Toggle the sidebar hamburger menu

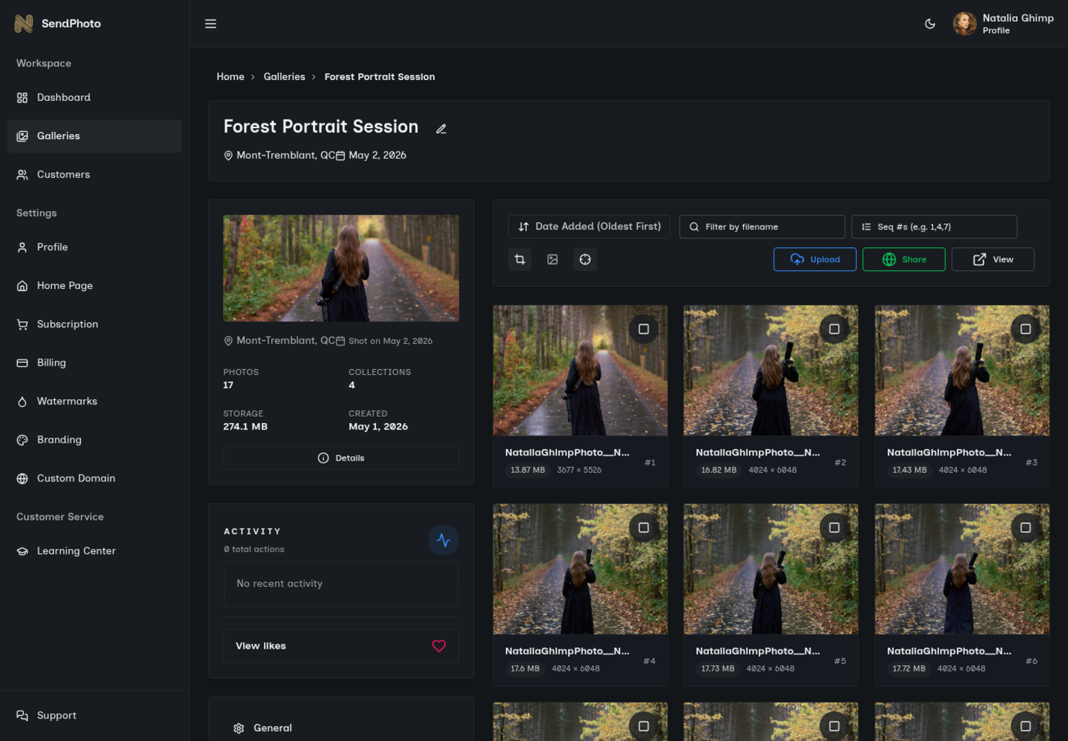coord(211,24)
